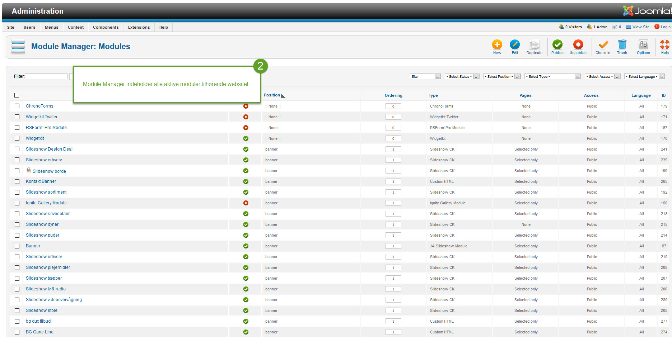This screenshot has height=337, width=672.
Task: Check the Slideshow puder row checkbox
Action: click(17, 235)
